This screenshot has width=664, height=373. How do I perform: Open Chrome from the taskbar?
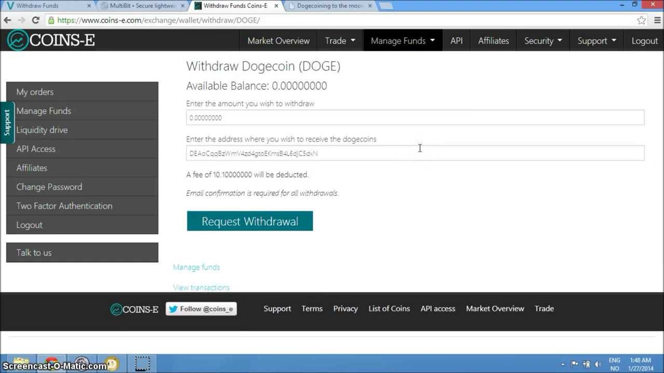[x=51, y=364]
